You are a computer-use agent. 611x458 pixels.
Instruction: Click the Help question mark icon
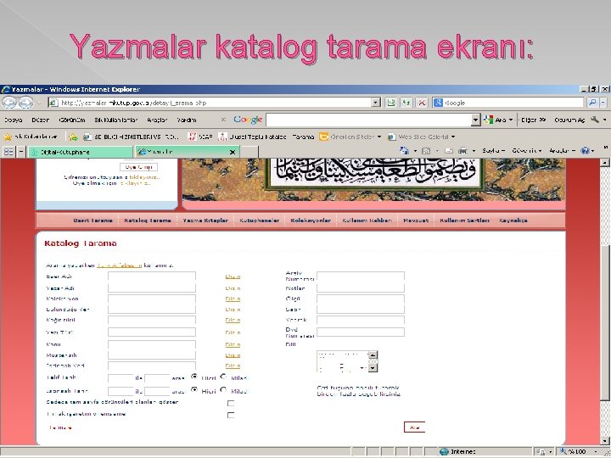click(585, 151)
